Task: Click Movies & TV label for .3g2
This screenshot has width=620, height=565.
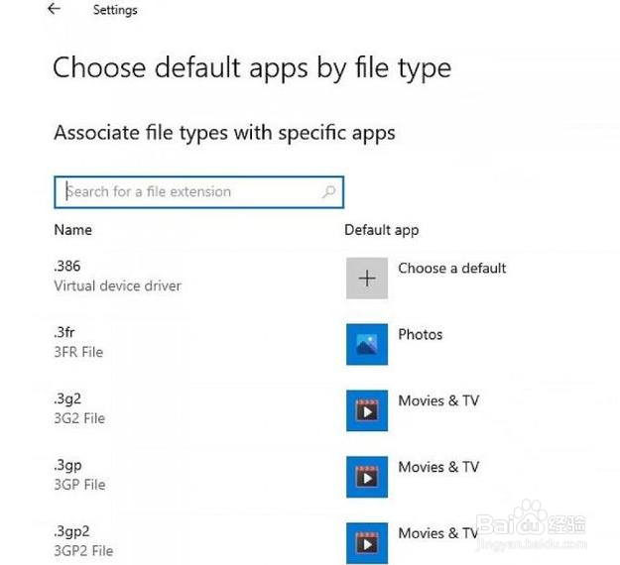Action: pyautogui.click(x=438, y=401)
